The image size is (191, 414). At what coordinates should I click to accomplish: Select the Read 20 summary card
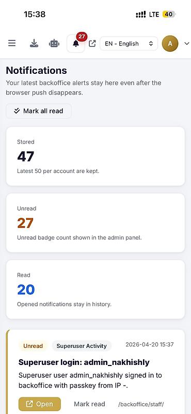coord(95,290)
